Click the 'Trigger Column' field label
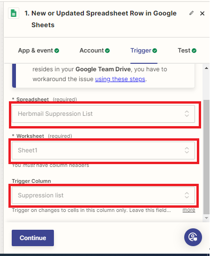 tap(31, 181)
